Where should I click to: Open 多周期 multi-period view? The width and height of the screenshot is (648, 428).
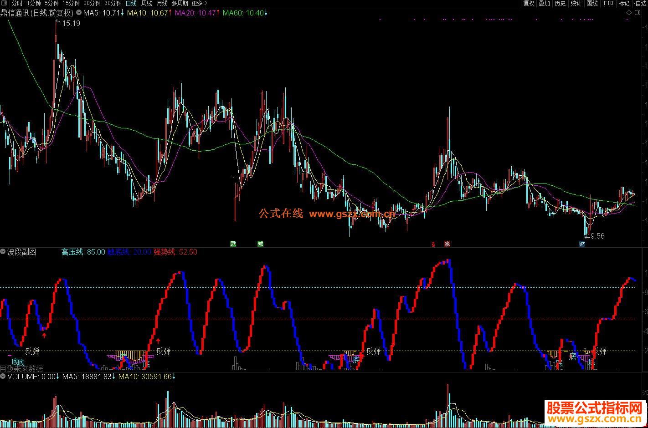[180, 3]
